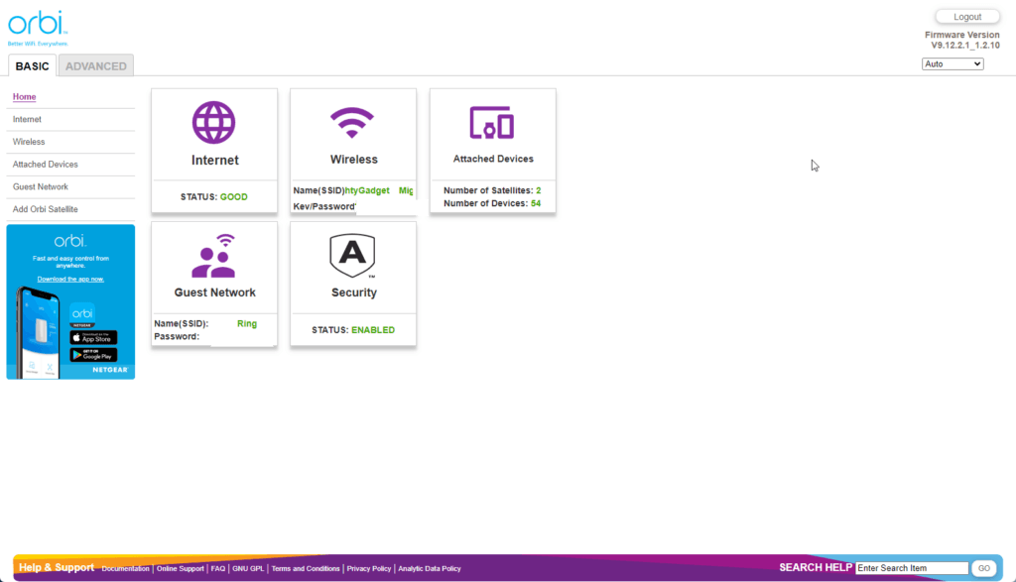Click the Download the app now link
1016x582 pixels.
tap(70, 279)
